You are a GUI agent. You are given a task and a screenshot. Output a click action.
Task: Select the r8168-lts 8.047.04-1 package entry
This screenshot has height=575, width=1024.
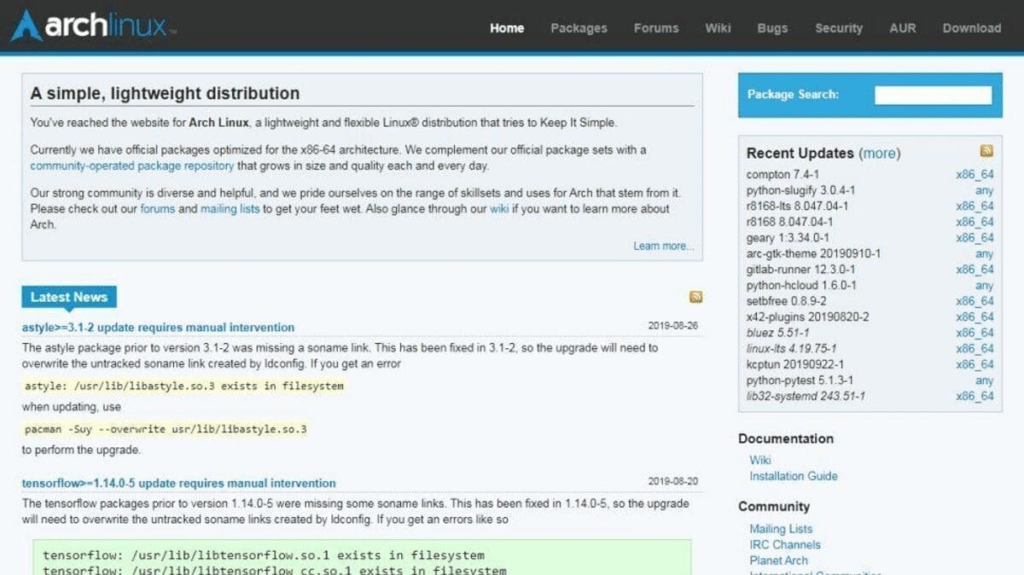797,206
